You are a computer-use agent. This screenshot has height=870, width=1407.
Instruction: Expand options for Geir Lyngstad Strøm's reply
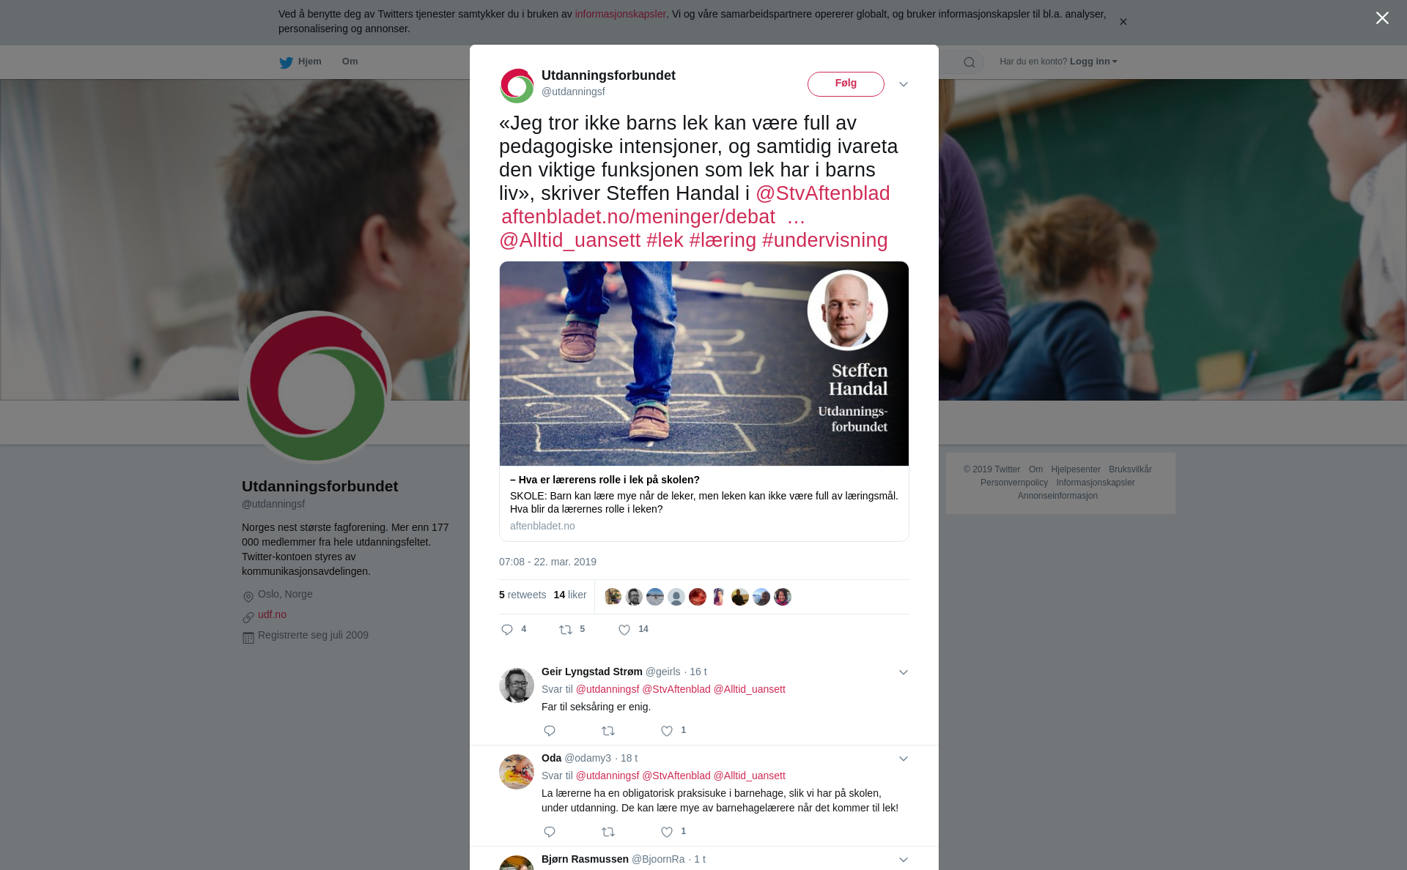(x=904, y=672)
